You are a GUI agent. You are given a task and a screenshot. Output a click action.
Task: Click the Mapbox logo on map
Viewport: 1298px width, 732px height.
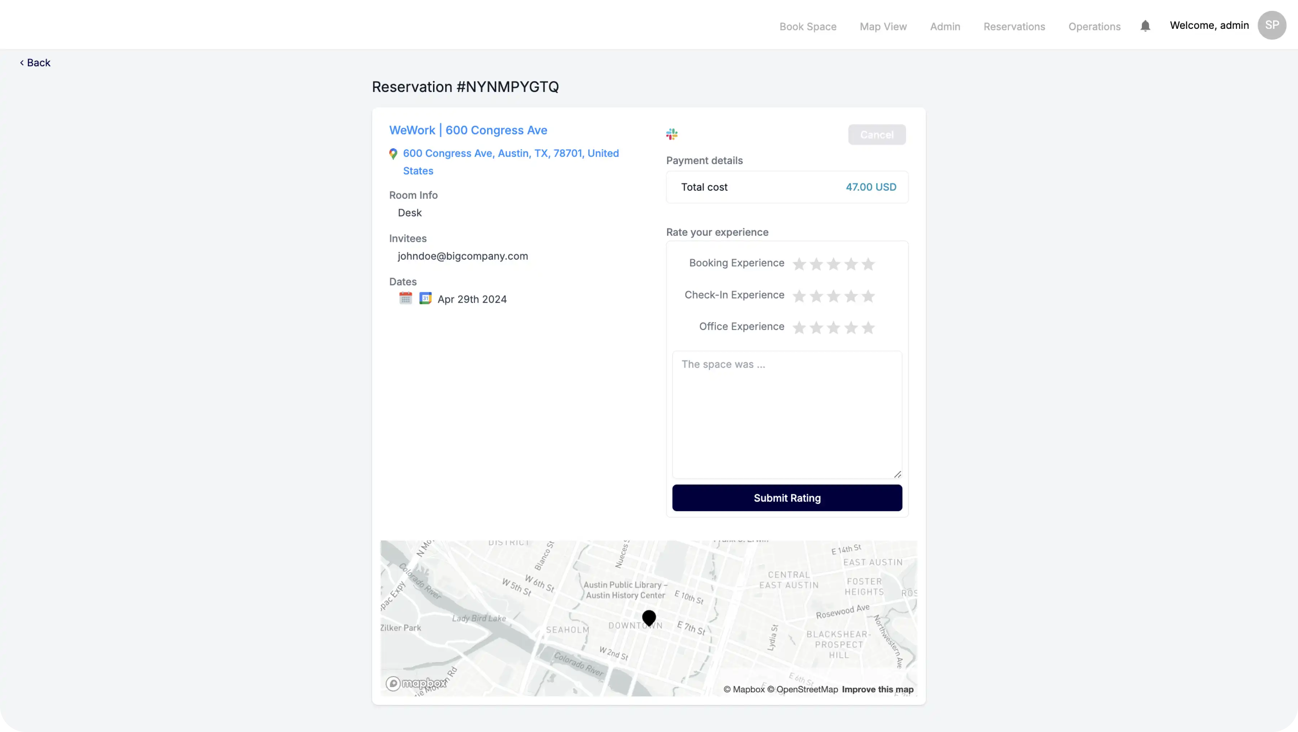[416, 683]
